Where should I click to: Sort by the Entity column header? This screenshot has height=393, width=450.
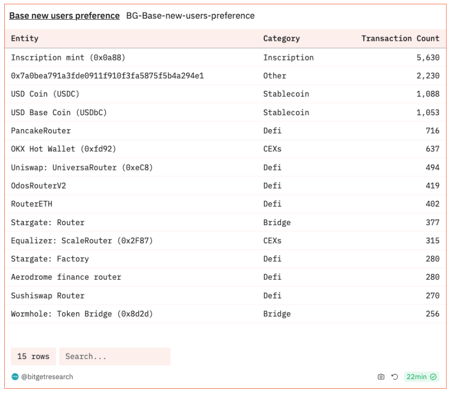(24, 39)
